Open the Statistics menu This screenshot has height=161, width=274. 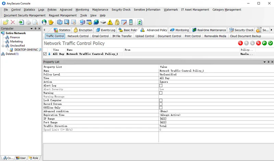(x=29, y=10)
